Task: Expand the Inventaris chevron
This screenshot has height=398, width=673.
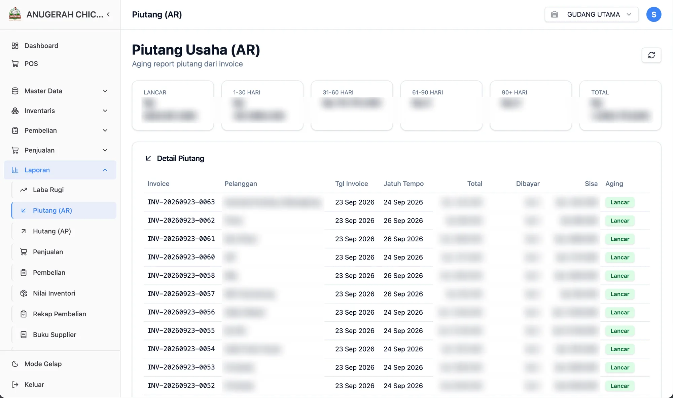Action: [105, 111]
